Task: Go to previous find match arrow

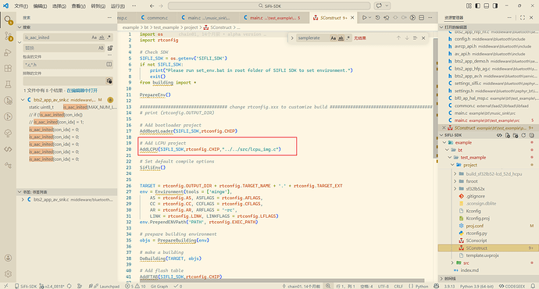Action: (398, 38)
